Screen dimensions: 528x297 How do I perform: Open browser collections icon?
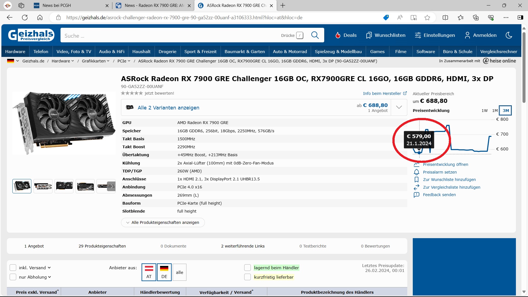tap(476, 18)
